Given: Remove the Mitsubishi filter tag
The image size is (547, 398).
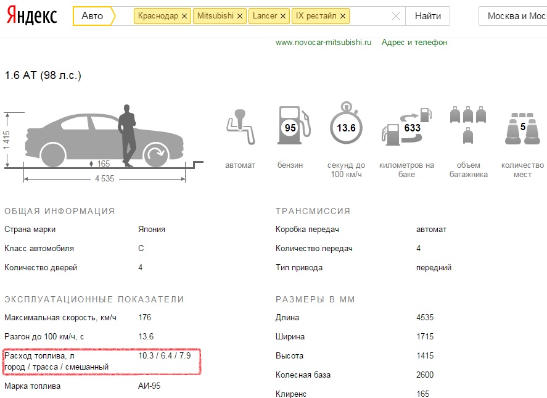Looking at the screenshot, I should coord(240,16).
